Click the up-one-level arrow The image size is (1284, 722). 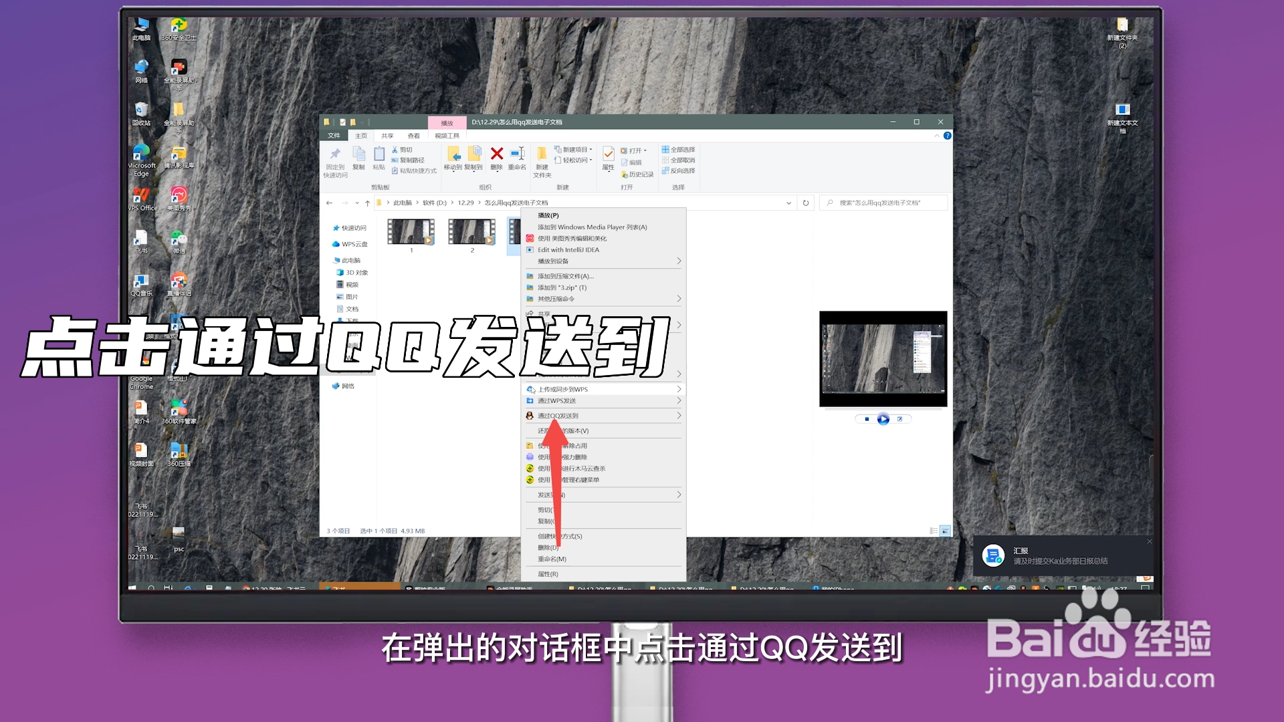[x=367, y=203]
